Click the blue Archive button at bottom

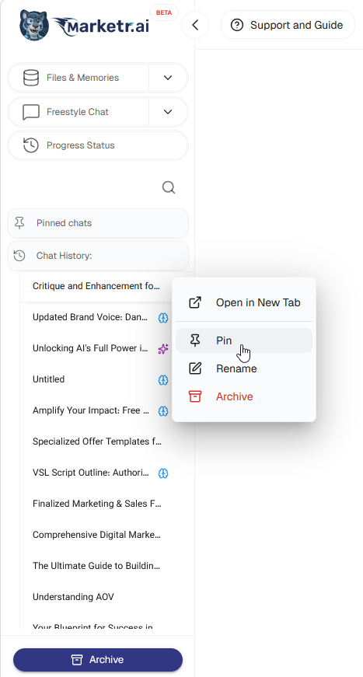pyautogui.click(x=98, y=660)
